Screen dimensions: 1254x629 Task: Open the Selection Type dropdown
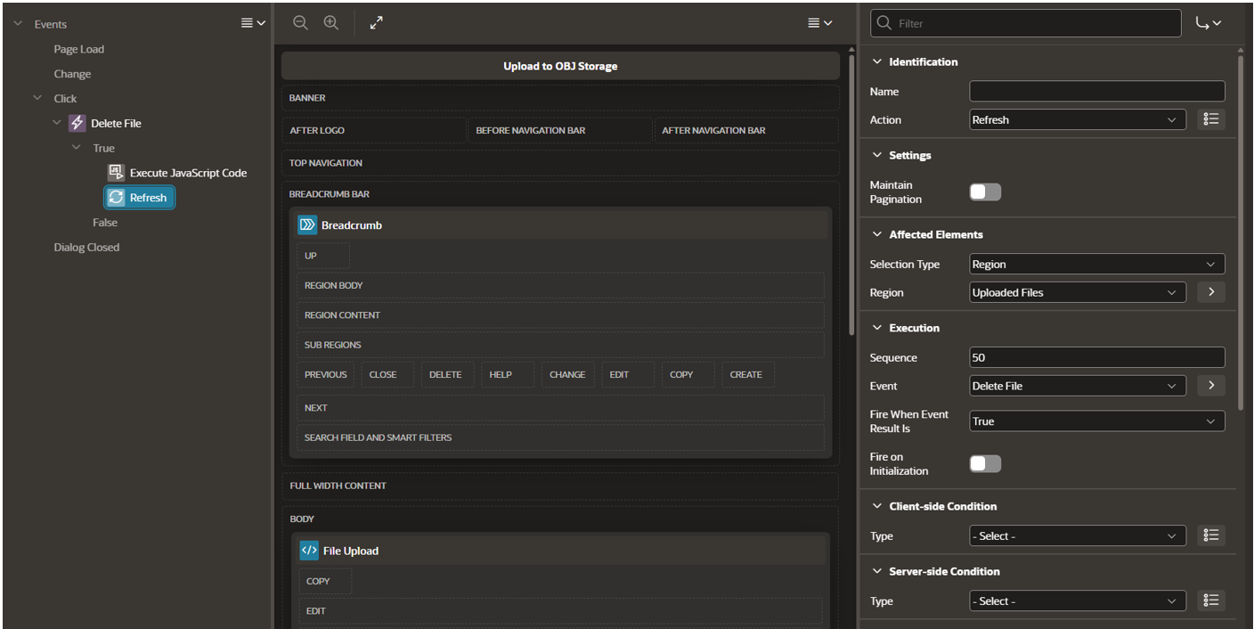(1097, 264)
